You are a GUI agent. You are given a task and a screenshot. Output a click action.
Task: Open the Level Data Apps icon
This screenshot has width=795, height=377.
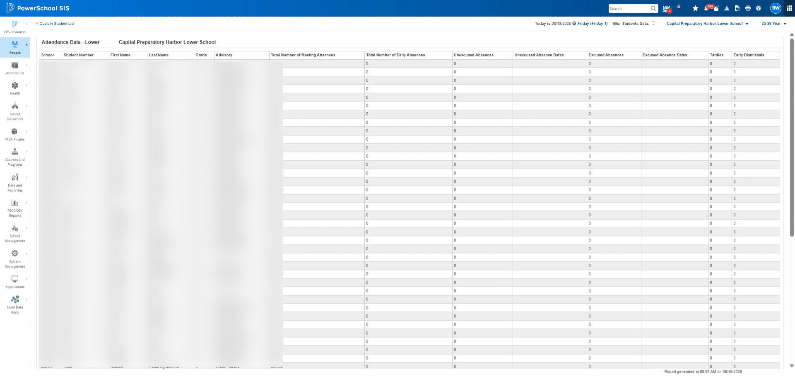(15, 299)
